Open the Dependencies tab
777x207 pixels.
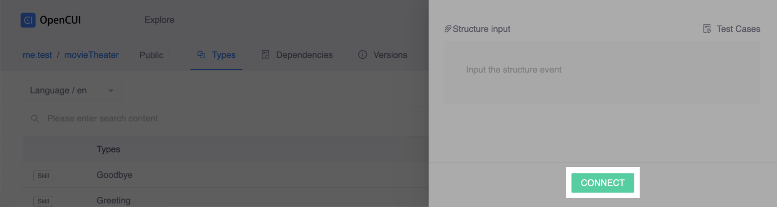(304, 55)
